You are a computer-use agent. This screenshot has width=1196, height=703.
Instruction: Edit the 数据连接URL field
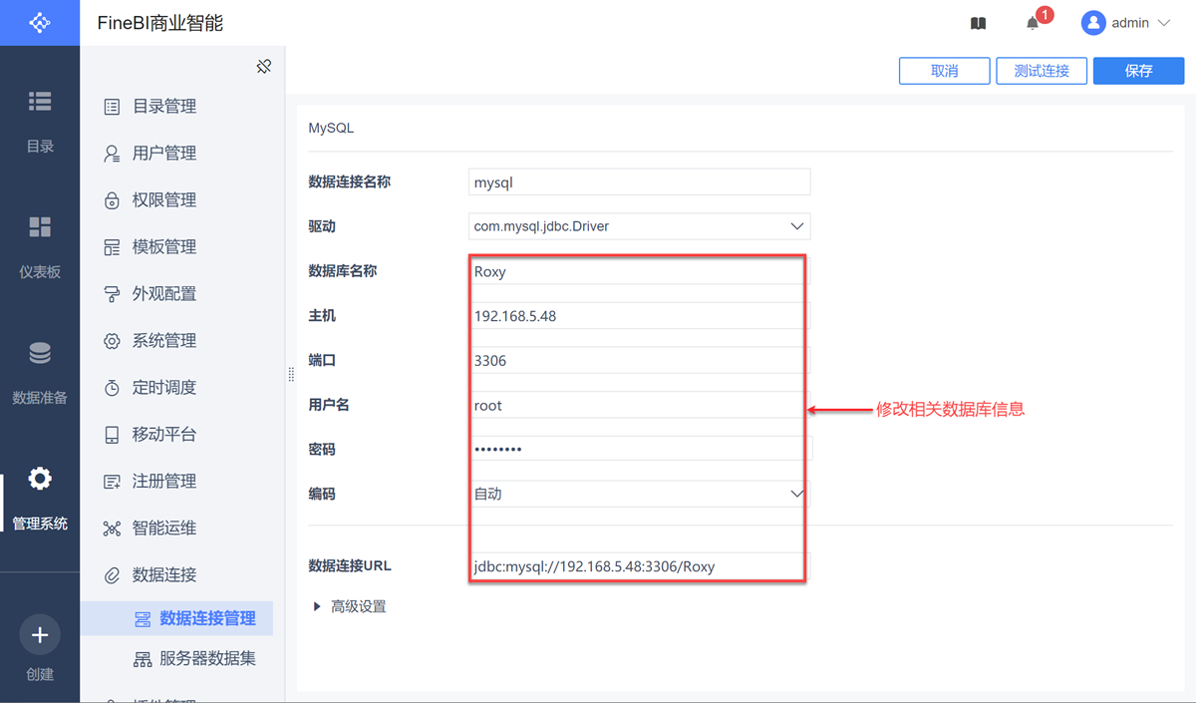click(x=639, y=566)
